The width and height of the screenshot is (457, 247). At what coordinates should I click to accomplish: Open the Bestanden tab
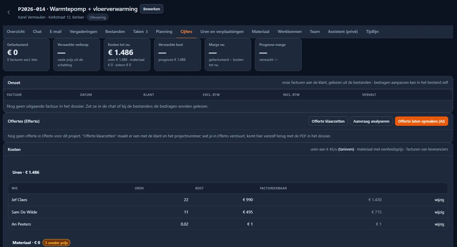[115, 31]
